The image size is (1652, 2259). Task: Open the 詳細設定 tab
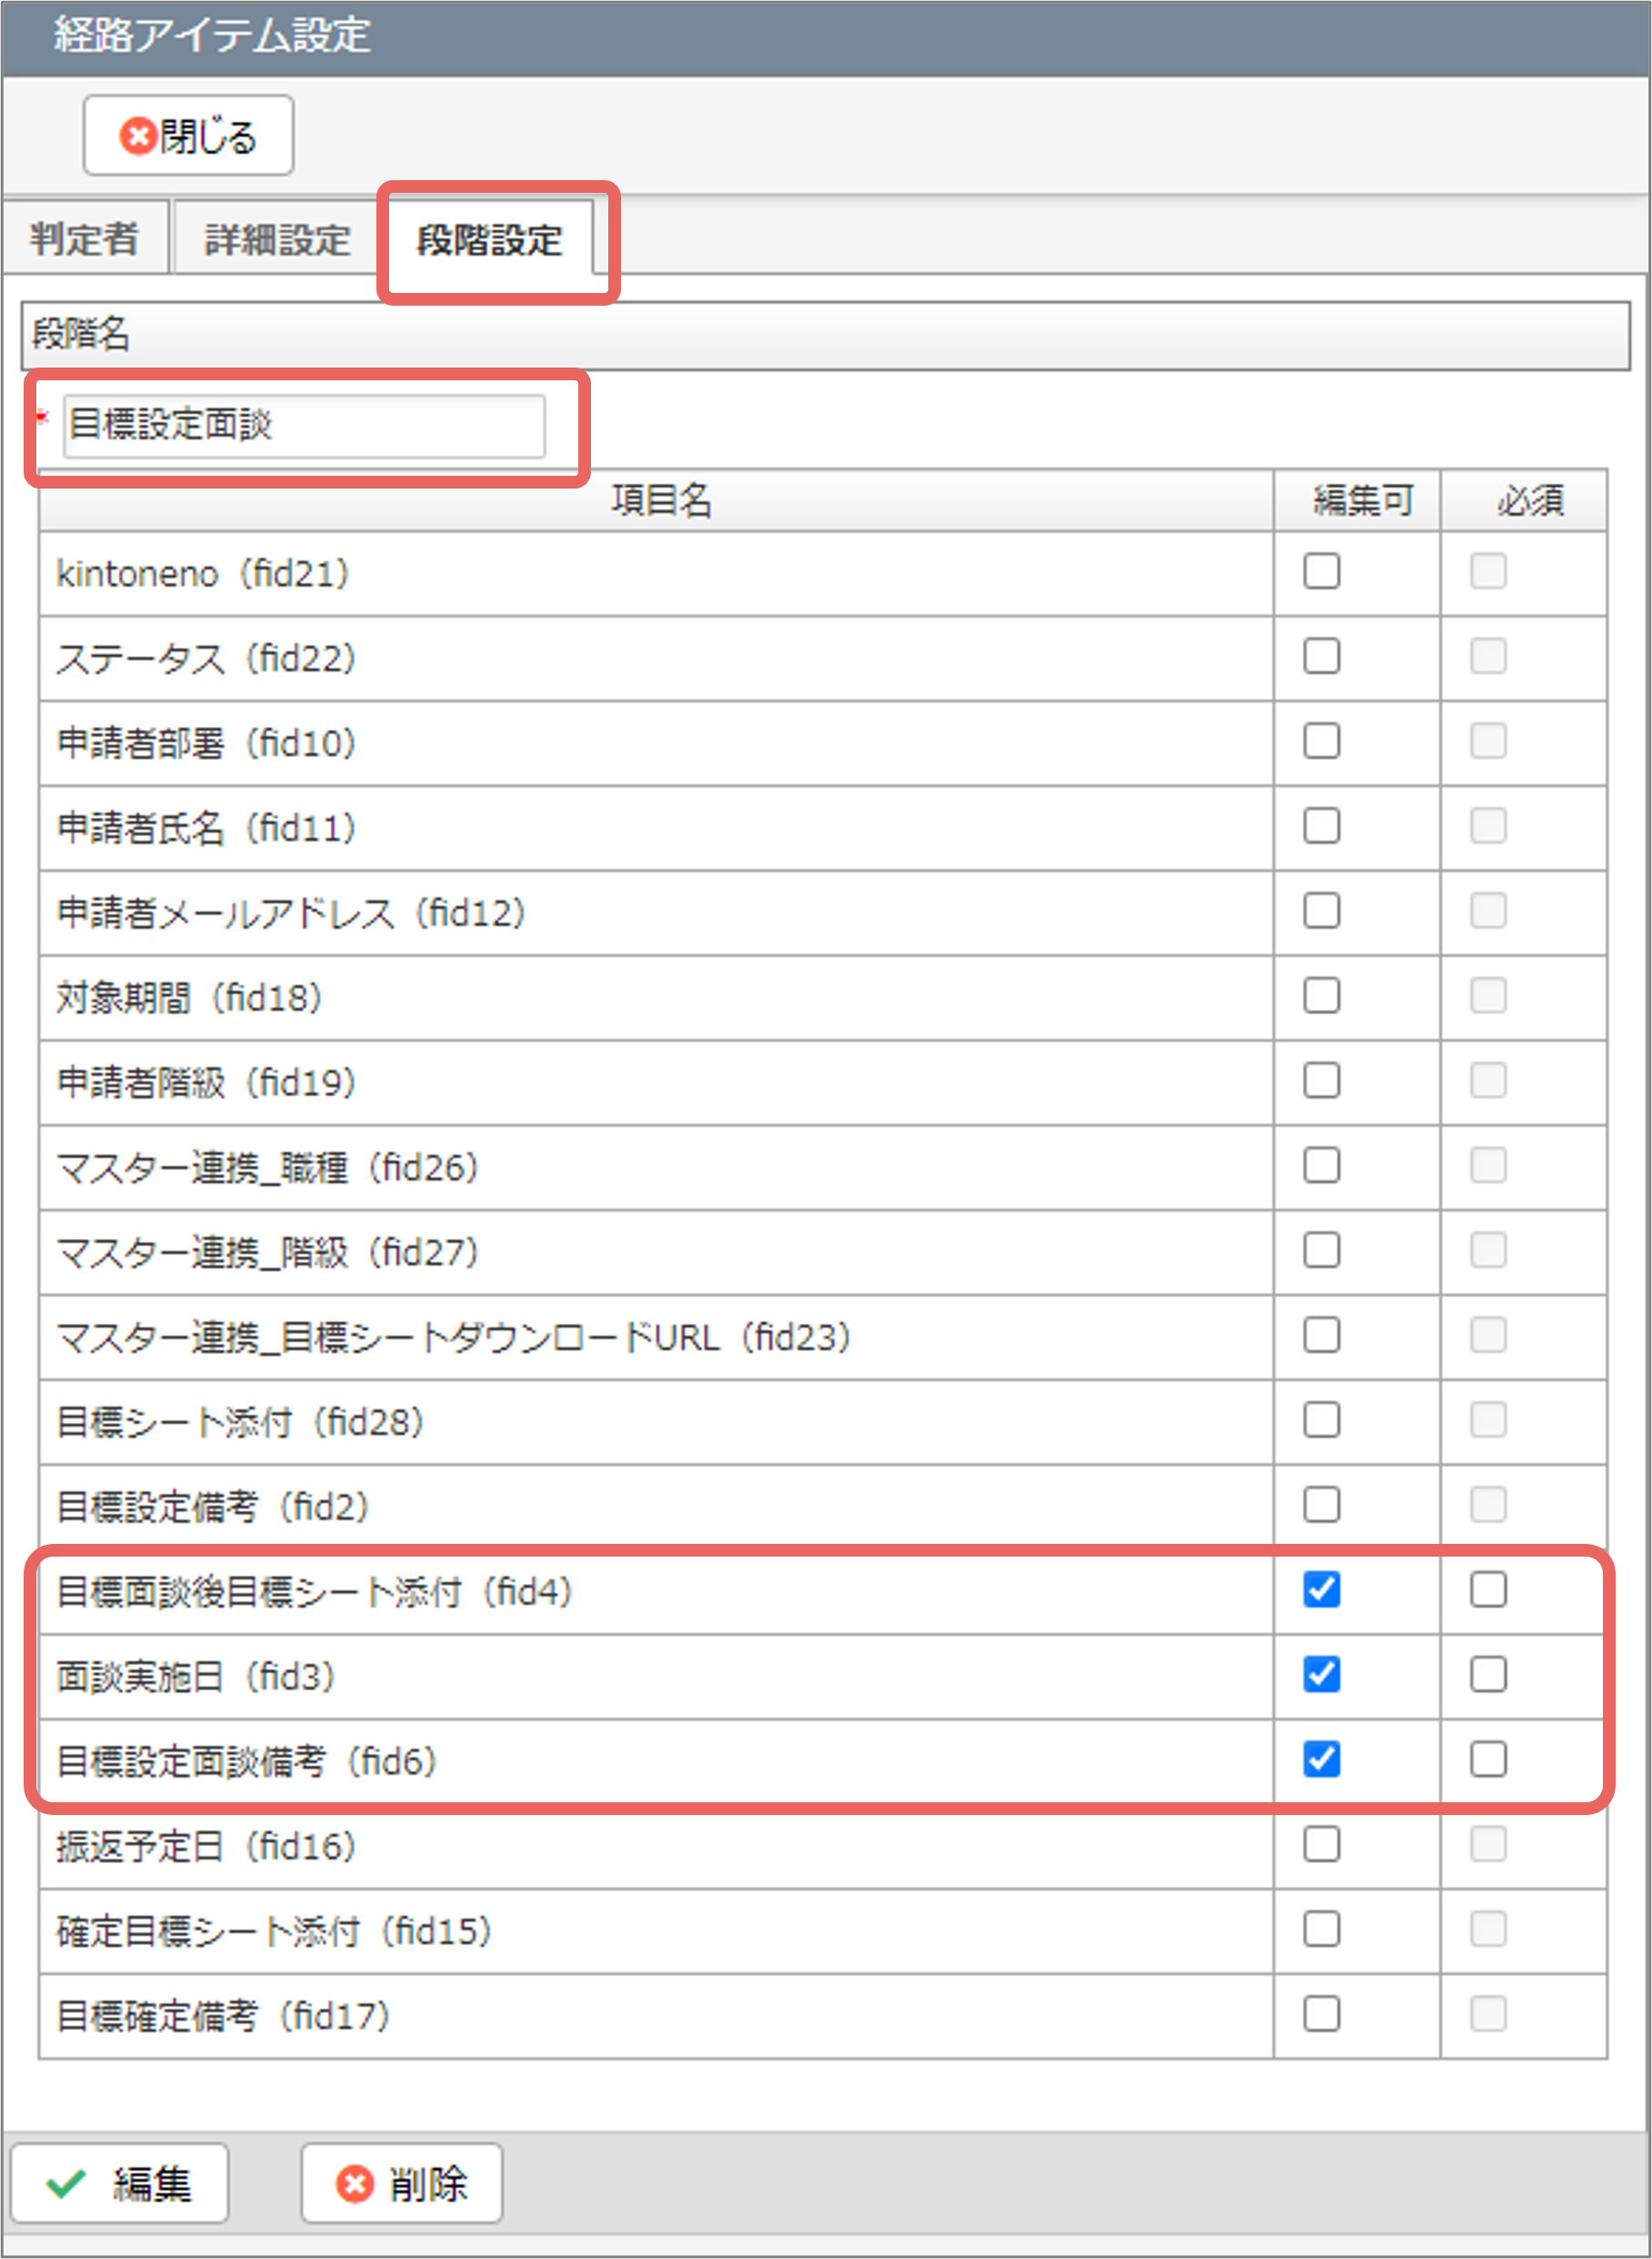tap(277, 238)
